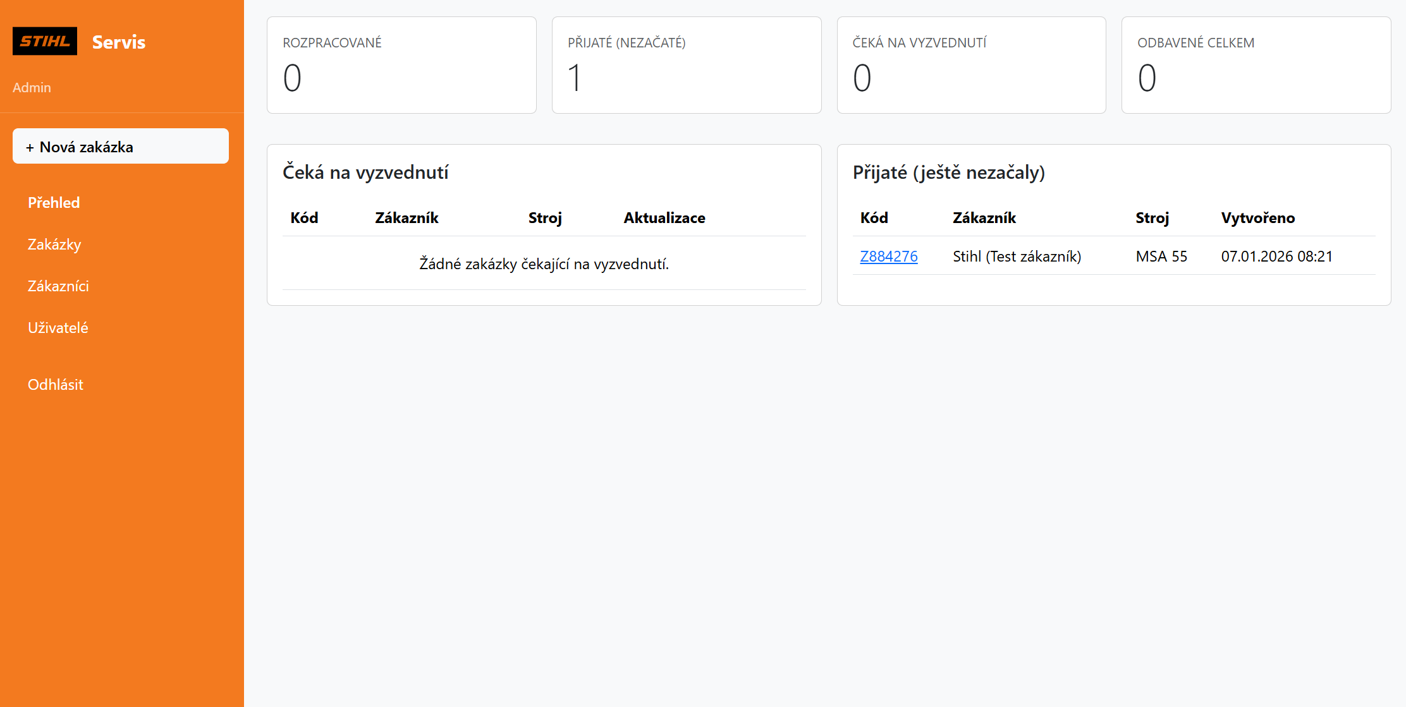Open the Uživatelé section

pos(58,327)
